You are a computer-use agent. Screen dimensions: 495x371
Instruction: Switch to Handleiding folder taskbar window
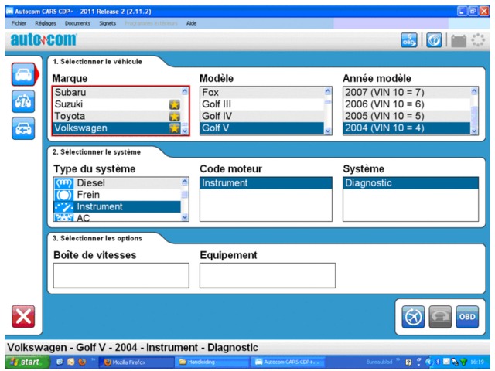[212, 362]
